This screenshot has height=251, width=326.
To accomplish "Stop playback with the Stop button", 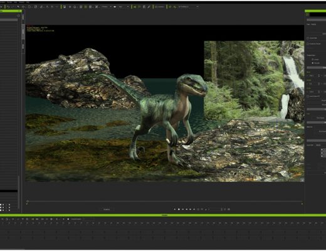I will pos(179,209).
